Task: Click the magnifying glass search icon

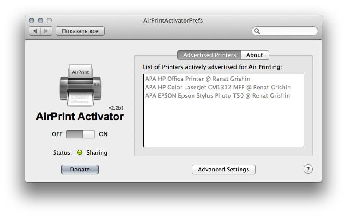Action: (x=257, y=31)
